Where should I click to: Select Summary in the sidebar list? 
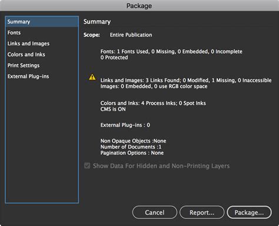42,22
